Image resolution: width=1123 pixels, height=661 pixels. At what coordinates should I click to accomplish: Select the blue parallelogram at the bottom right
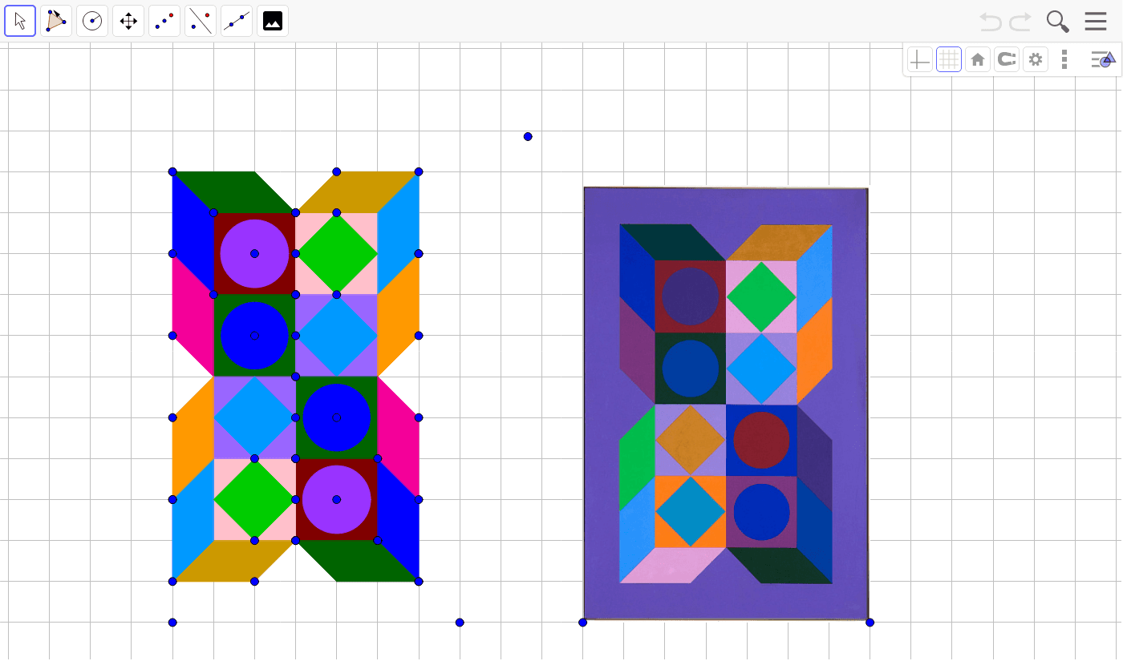point(399,521)
